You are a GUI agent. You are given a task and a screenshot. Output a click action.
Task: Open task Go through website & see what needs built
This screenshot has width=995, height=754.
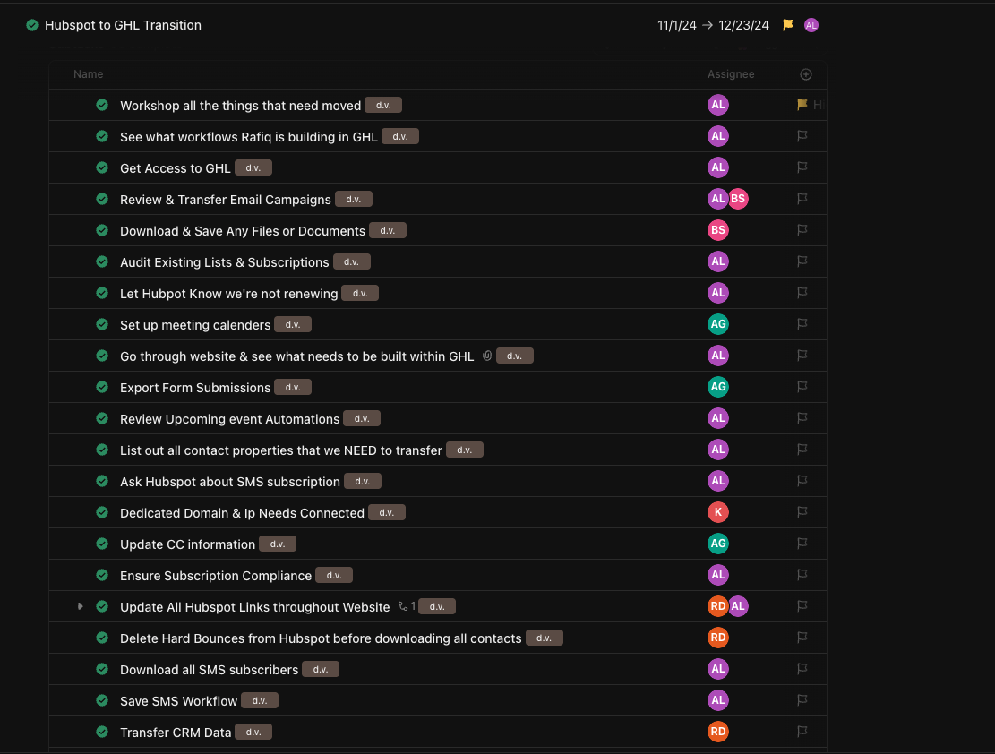(x=297, y=356)
